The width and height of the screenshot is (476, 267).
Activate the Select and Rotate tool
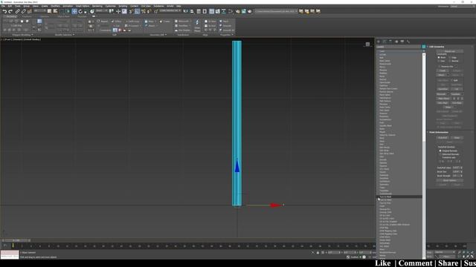pos(80,12)
